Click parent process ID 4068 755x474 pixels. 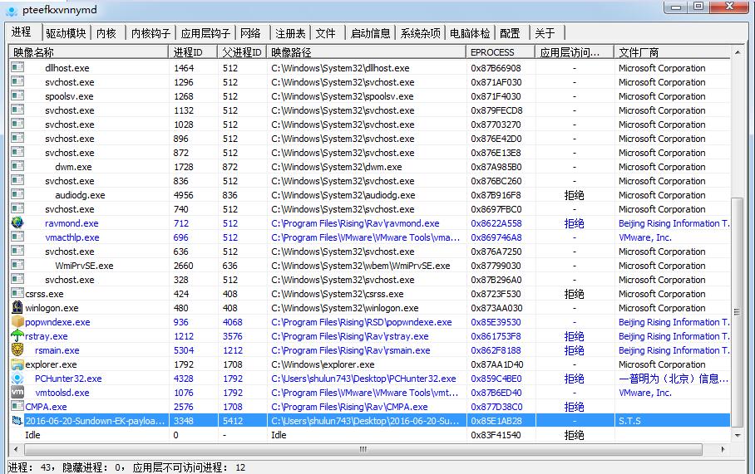point(233,321)
